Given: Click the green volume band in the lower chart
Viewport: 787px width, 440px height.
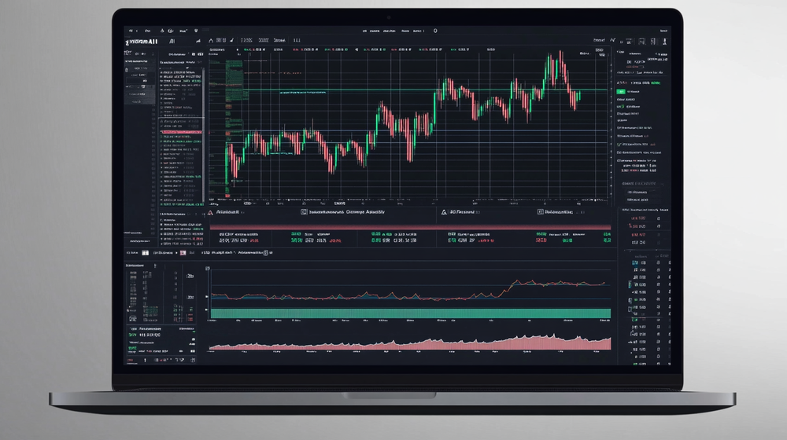Looking at the screenshot, I should pos(409,313).
